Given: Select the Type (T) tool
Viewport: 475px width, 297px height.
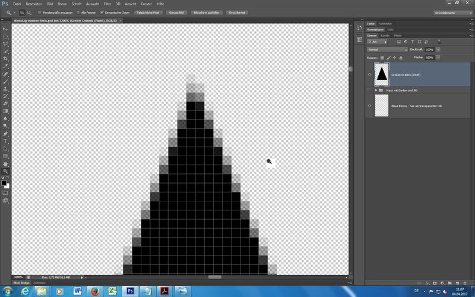Looking at the screenshot, I should click(6, 141).
